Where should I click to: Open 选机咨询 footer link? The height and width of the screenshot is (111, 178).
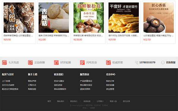(58, 85)
